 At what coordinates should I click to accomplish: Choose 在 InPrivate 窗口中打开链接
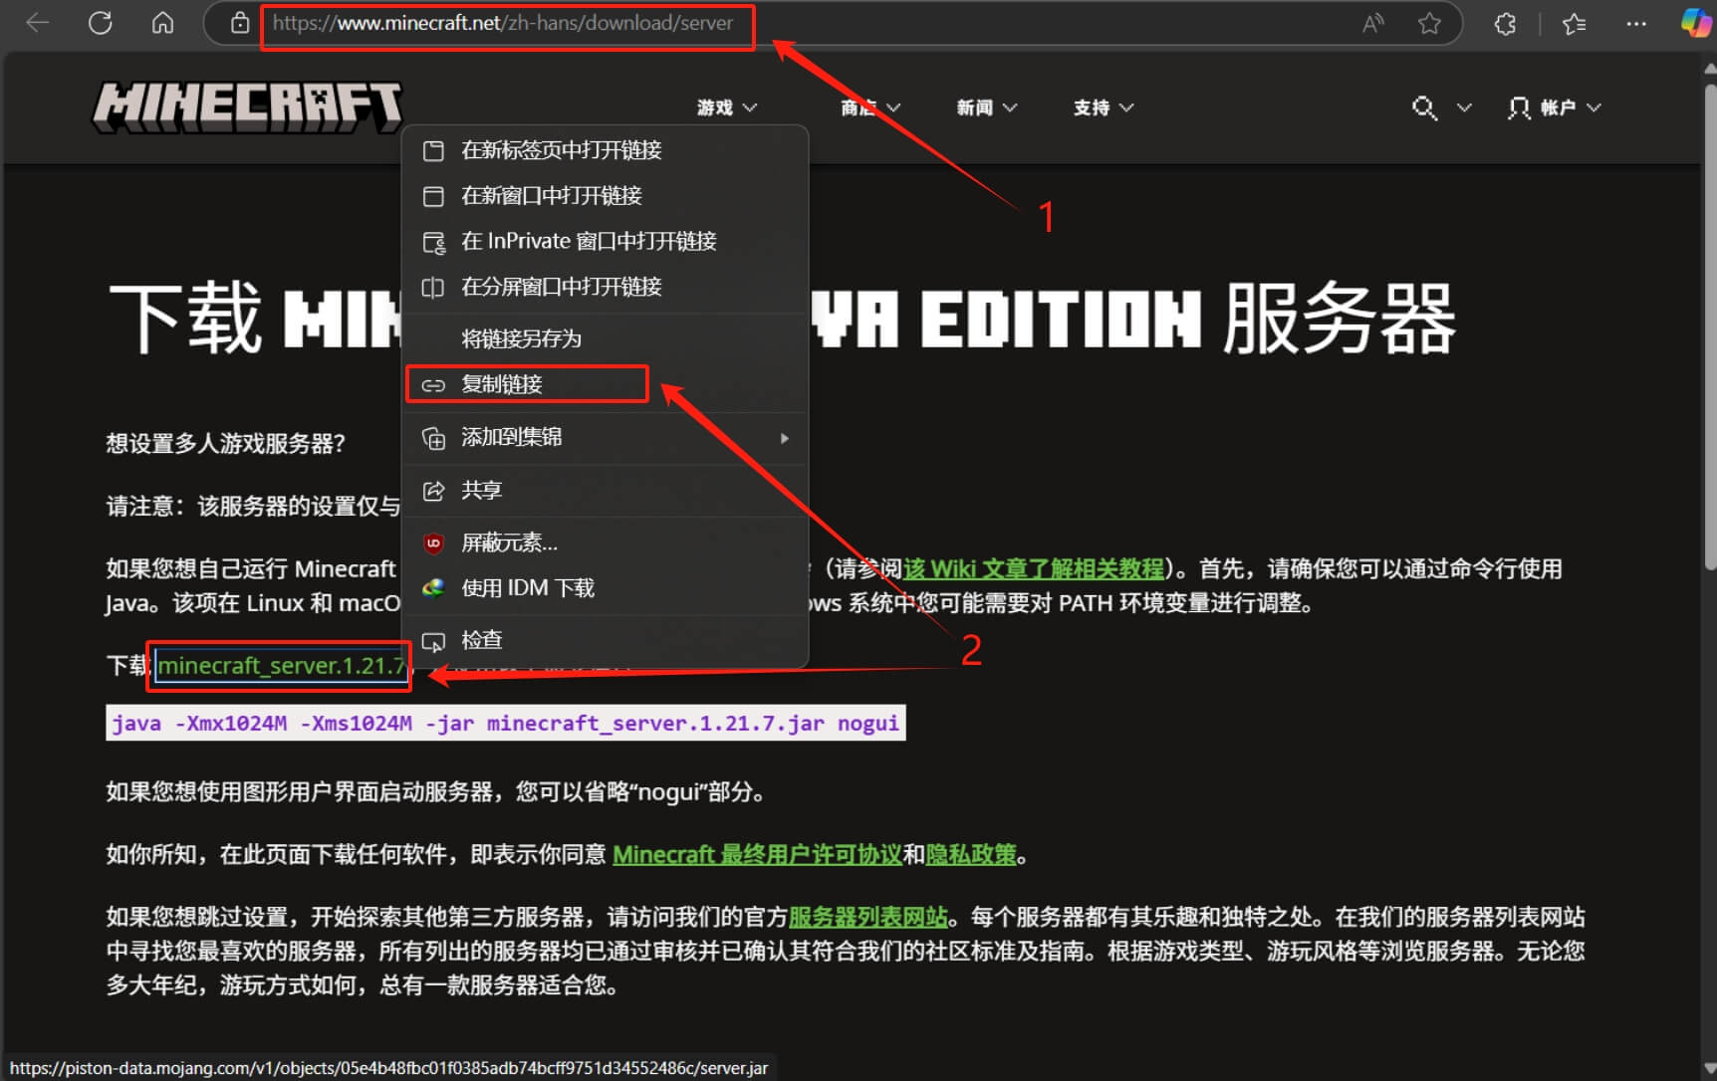click(606, 242)
